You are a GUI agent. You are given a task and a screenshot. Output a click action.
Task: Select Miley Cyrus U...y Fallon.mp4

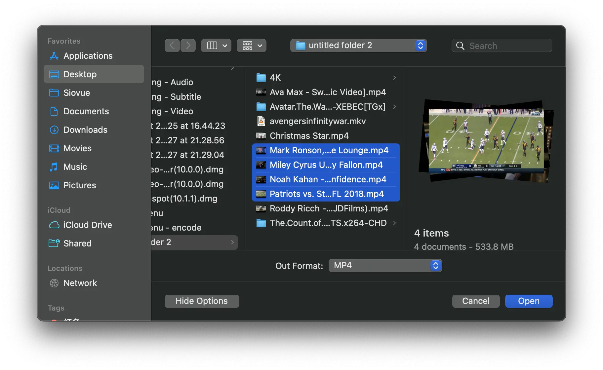pos(326,165)
